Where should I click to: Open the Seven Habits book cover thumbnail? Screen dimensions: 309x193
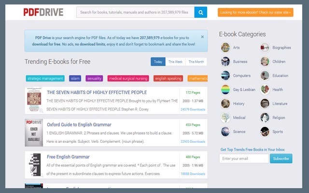click(x=34, y=100)
